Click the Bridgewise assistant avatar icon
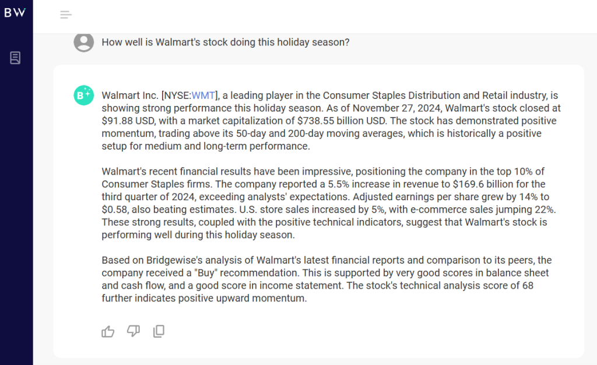597x365 pixels. [84, 95]
